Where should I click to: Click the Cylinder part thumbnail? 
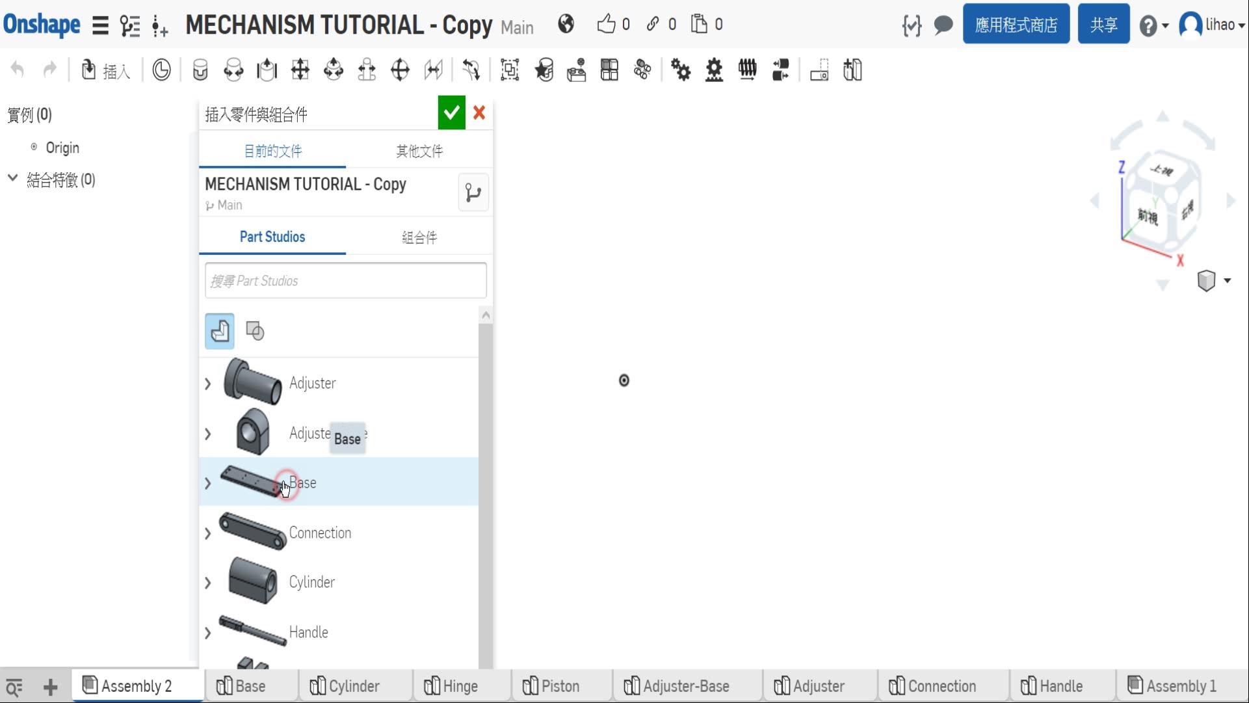click(252, 581)
